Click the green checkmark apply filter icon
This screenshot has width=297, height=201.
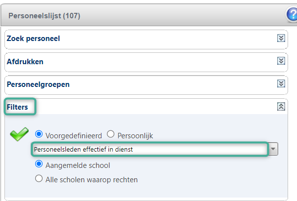click(x=19, y=134)
